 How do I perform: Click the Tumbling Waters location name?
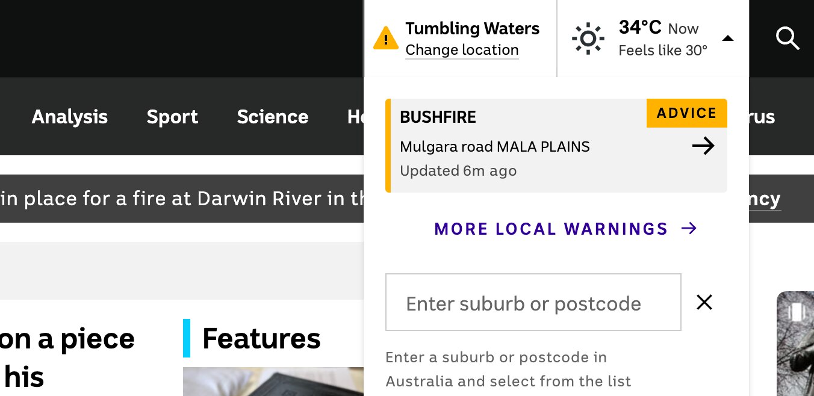(x=472, y=28)
